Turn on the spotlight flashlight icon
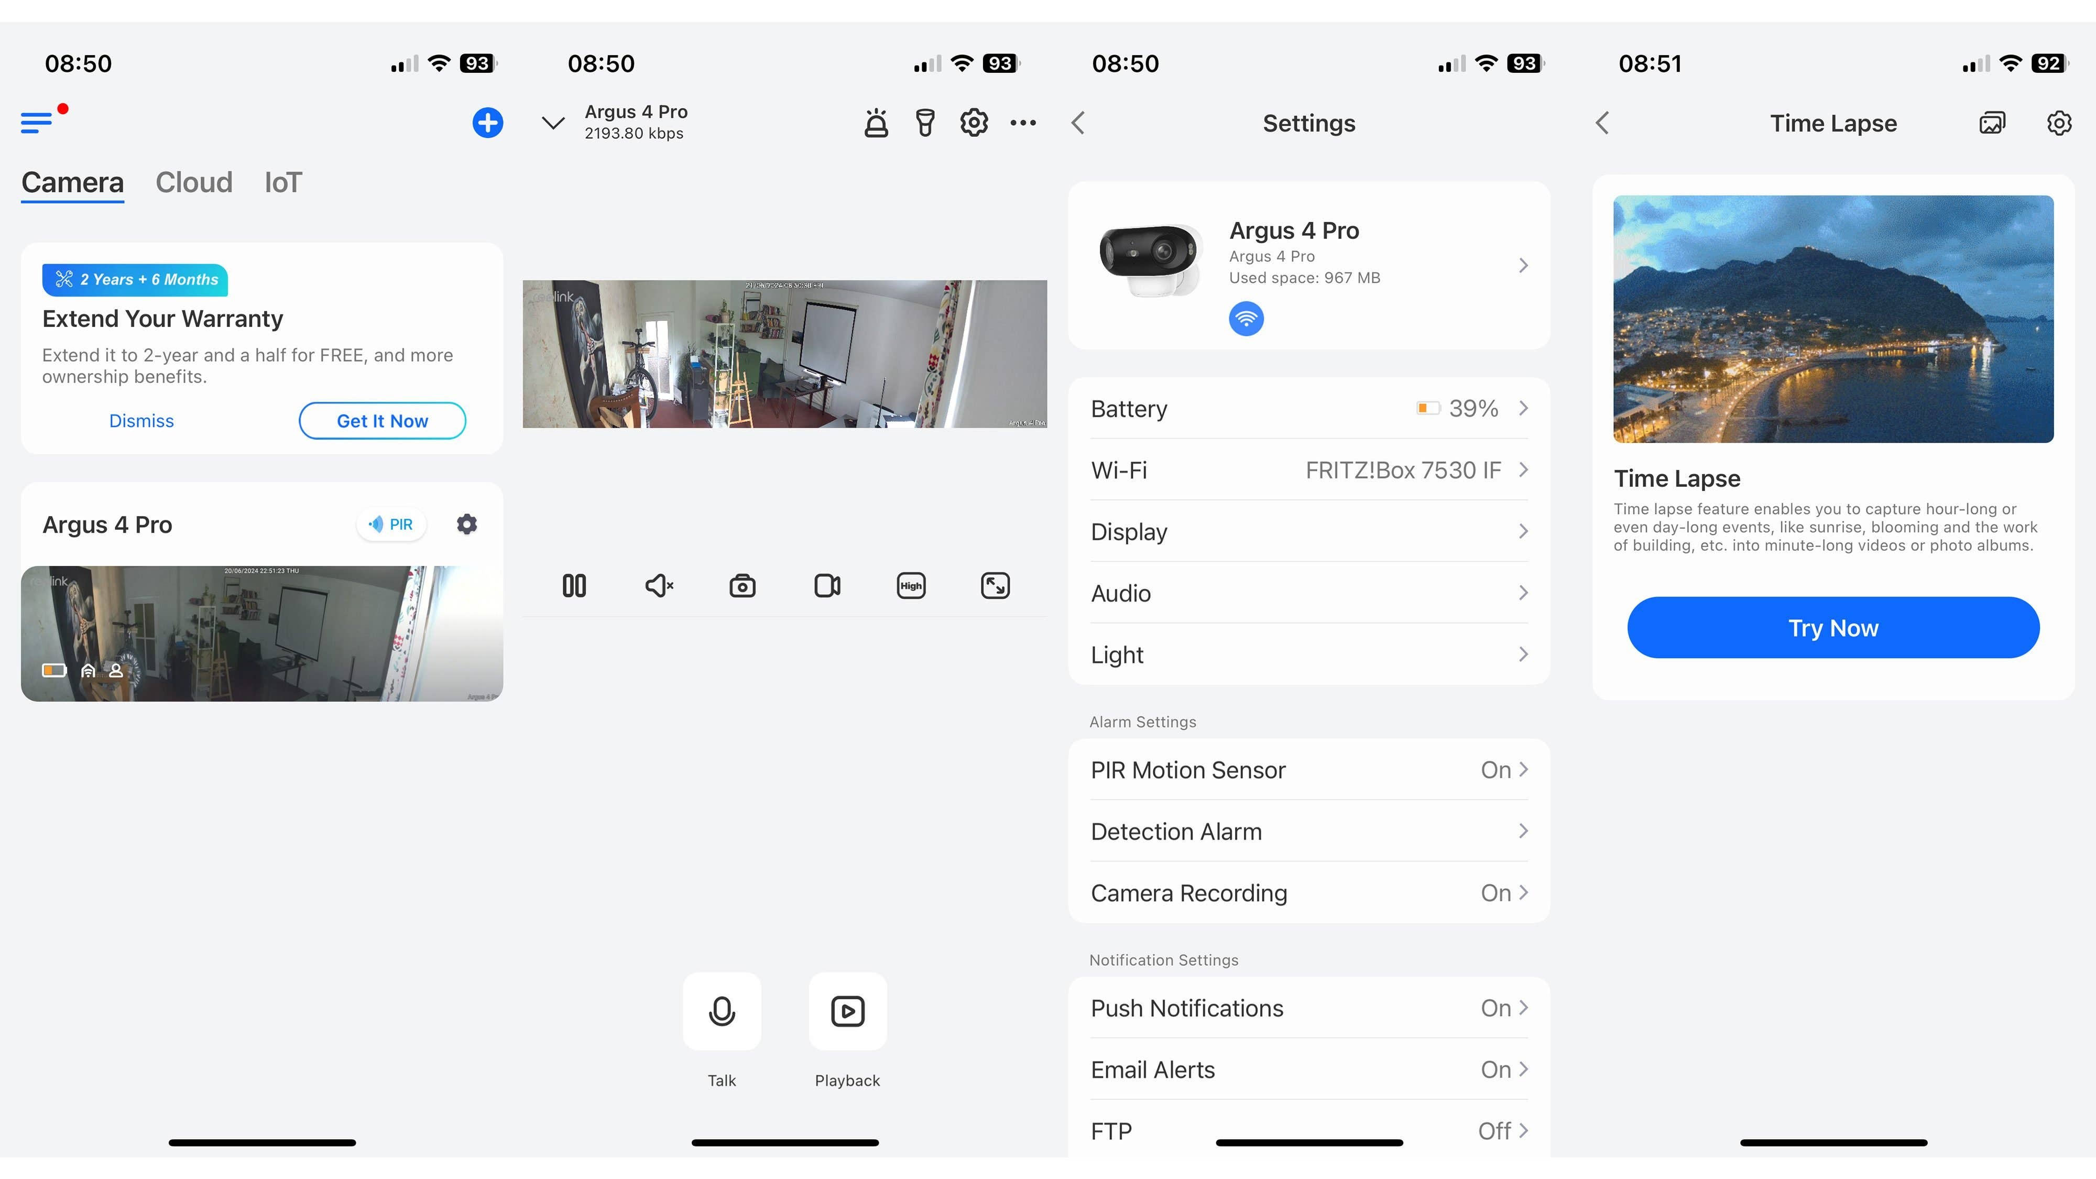Image resolution: width=2096 pixels, height=1179 pixels. click(x=925, y=124)
